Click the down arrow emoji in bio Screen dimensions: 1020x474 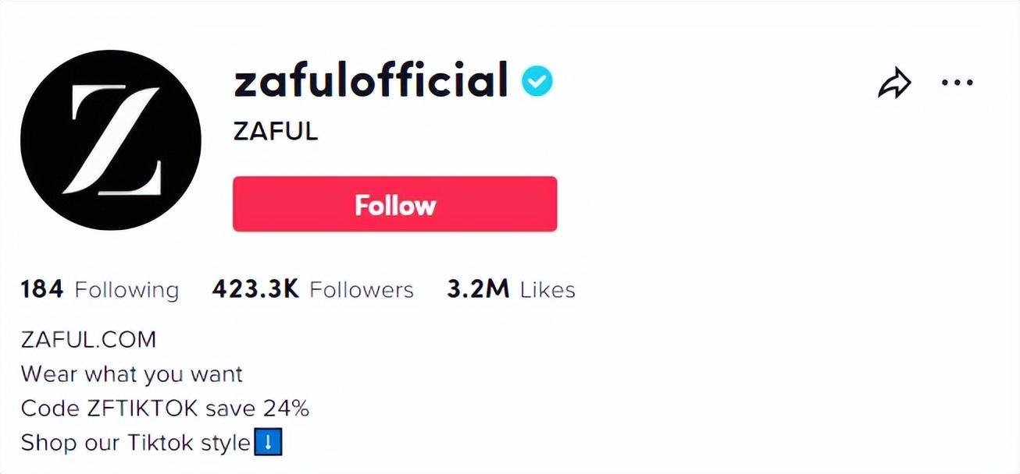point(269,443)
